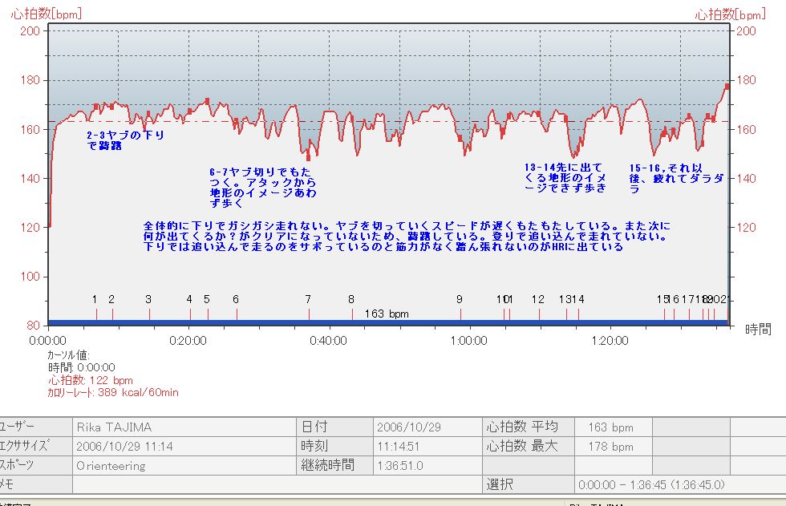Click the cursor '時間: 0:00:00' readout
786x506 pixels.
pos(81,368)
